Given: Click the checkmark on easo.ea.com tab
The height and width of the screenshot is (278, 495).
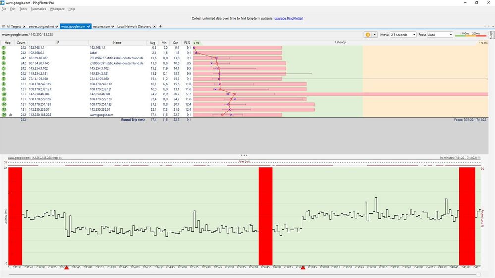Looking at the screenshot, I should 113,27.
